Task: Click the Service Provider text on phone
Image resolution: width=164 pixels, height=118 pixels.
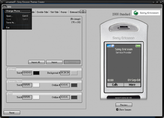Action: (124, 53)
